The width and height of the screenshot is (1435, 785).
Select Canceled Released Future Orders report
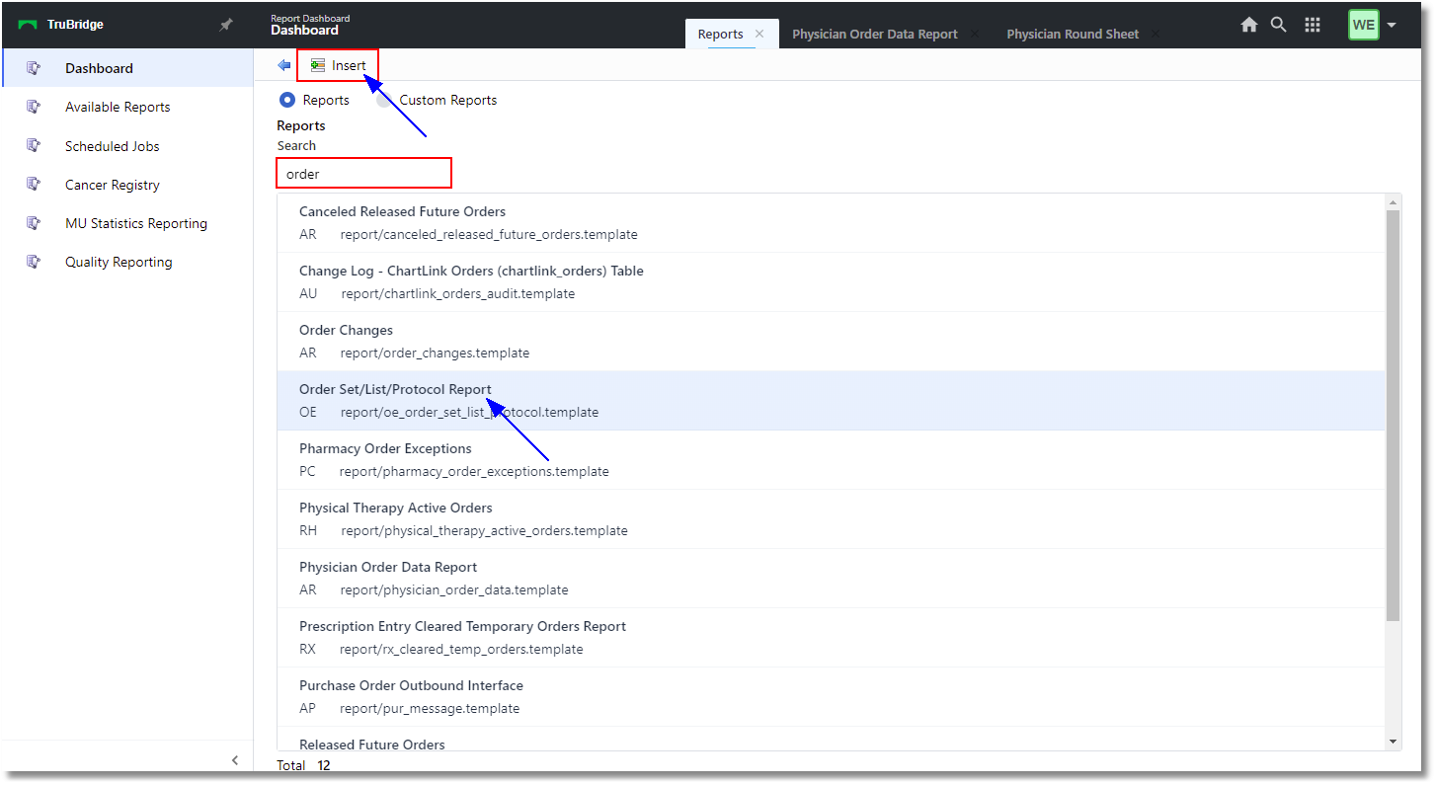tap(831, 222)
